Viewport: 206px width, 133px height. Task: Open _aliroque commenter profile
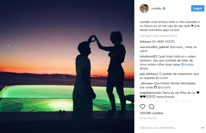coord(146,83)
